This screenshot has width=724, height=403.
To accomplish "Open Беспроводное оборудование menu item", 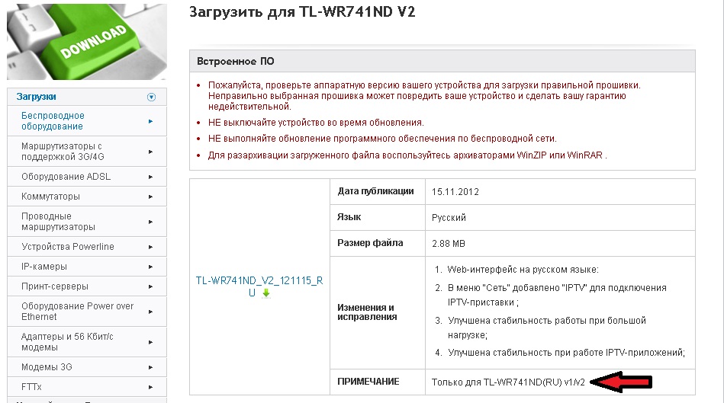I will point(53,121).
